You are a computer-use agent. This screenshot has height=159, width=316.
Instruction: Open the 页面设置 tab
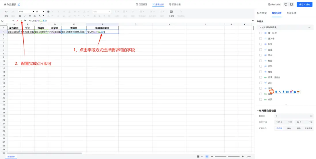142,4
